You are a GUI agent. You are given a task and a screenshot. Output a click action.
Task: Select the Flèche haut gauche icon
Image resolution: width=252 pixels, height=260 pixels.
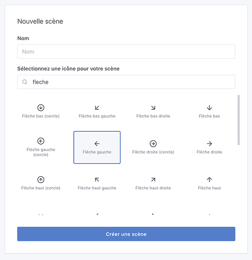pyautogui.click(x=97, y=184)
